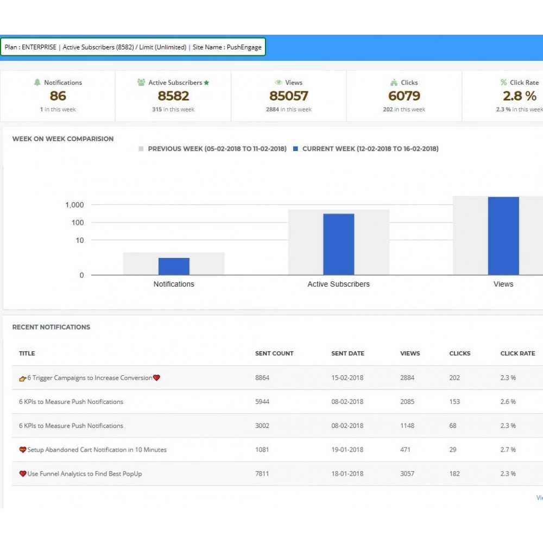This screenshot has height=543, width=543.
Task: Click the sent date cell 19-01-2018
Action: (x=348, y=450)
